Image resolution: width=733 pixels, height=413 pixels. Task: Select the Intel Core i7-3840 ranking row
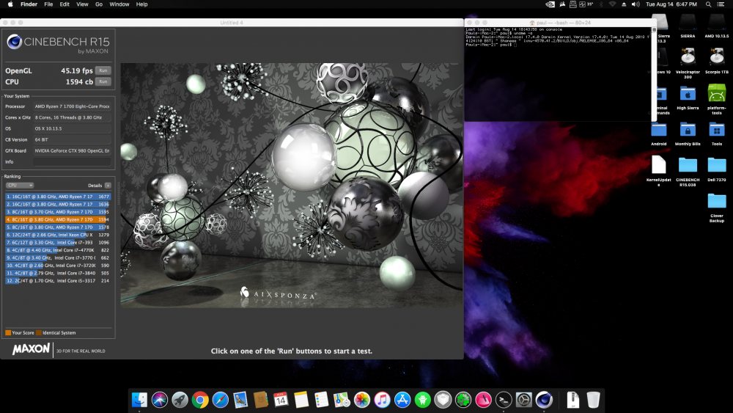coord(58,273)
